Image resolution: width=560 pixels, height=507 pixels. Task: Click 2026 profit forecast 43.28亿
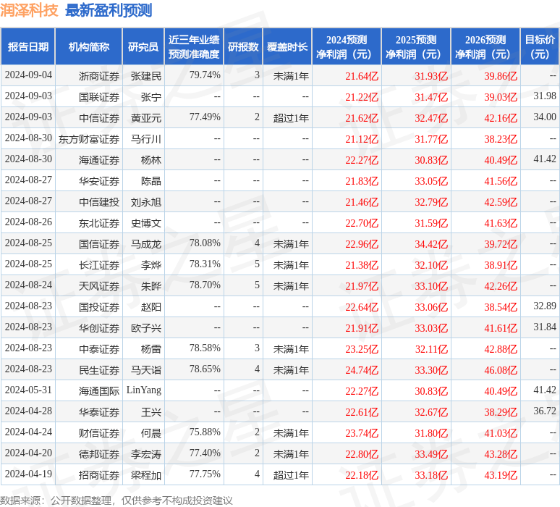coord(501,454)
